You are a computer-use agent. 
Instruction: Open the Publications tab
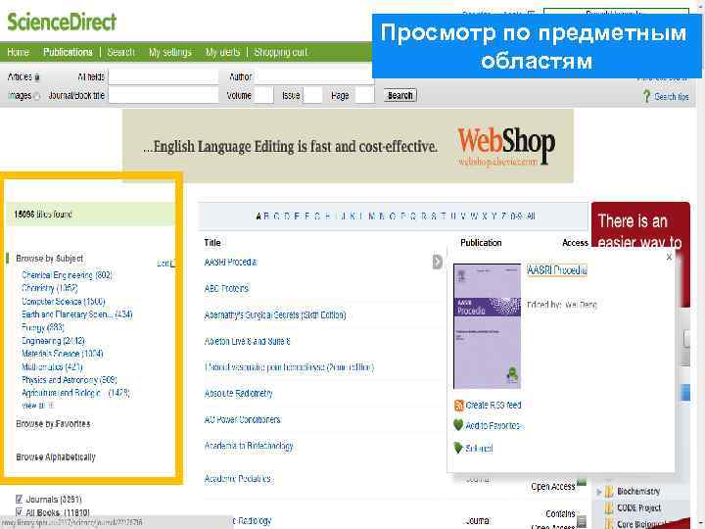point(68,52)
